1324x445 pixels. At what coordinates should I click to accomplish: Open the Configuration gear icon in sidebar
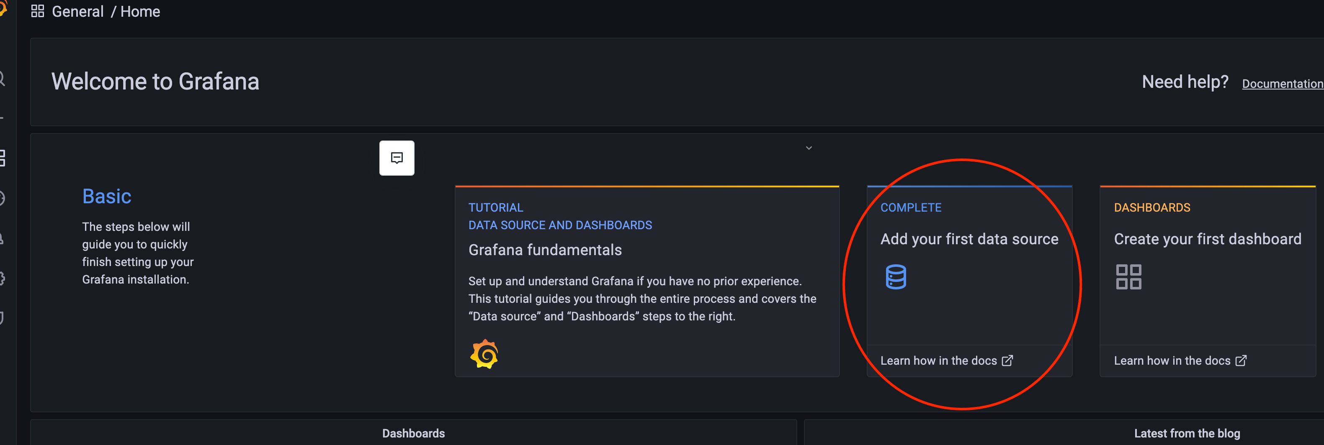coord(2,279)
